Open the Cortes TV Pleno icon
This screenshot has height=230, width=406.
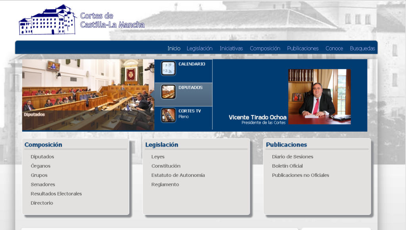tap(168, 115)
